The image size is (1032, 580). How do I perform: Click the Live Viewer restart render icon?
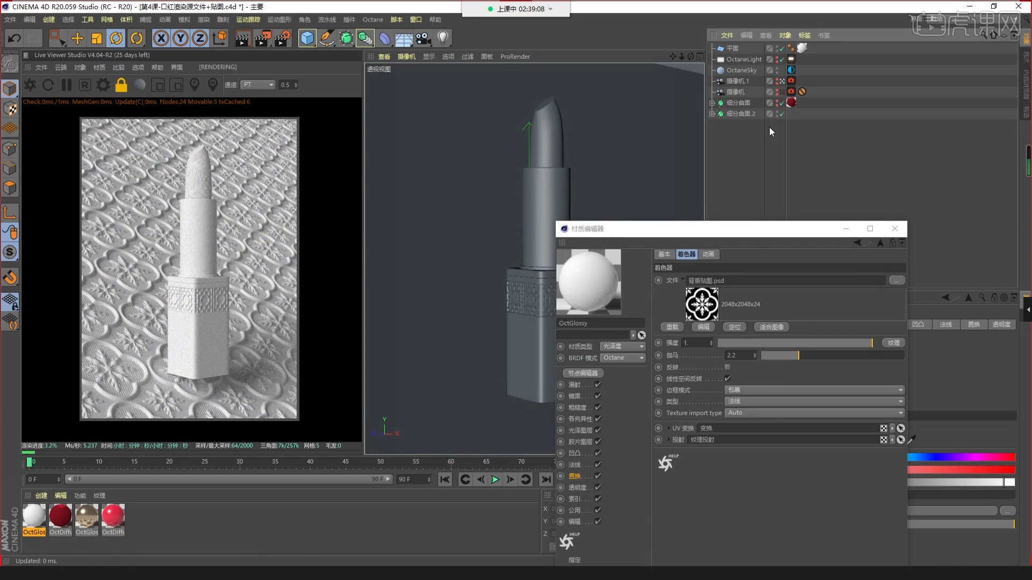[x=48, y=85]
